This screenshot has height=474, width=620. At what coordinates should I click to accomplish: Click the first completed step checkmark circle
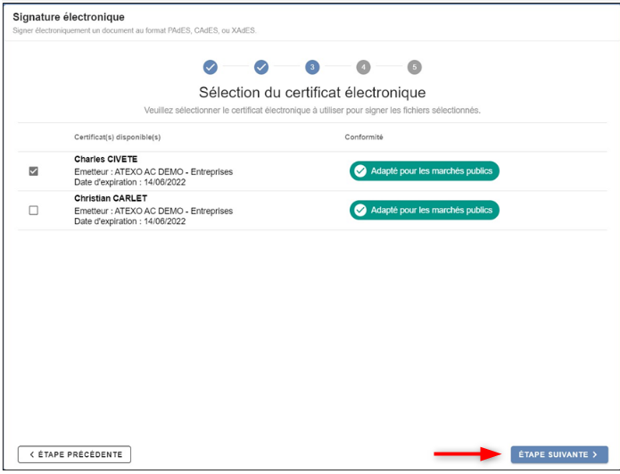[x=211, y=67]
